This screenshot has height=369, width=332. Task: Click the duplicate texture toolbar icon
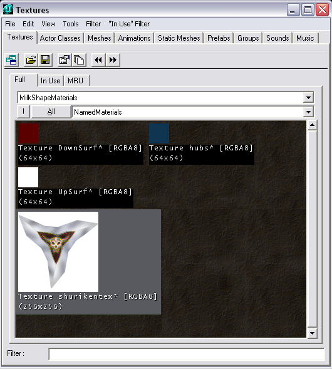[x=79, y=60]
